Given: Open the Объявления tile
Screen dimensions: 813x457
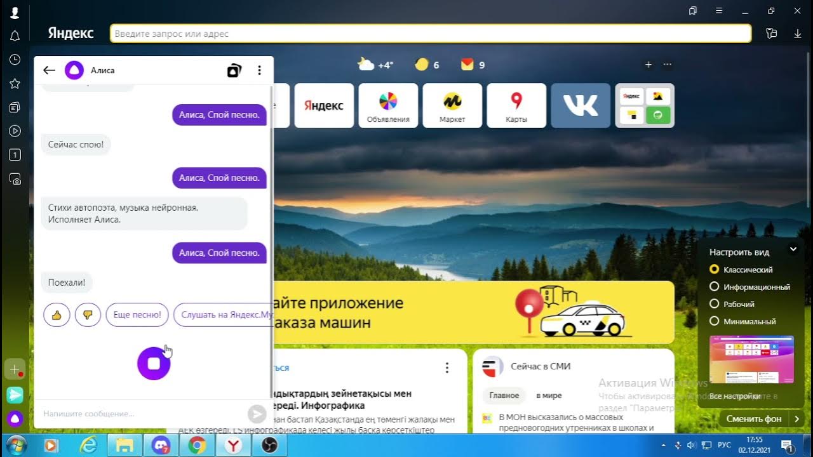Looking at the screenshot, I should tap(388, 105).
